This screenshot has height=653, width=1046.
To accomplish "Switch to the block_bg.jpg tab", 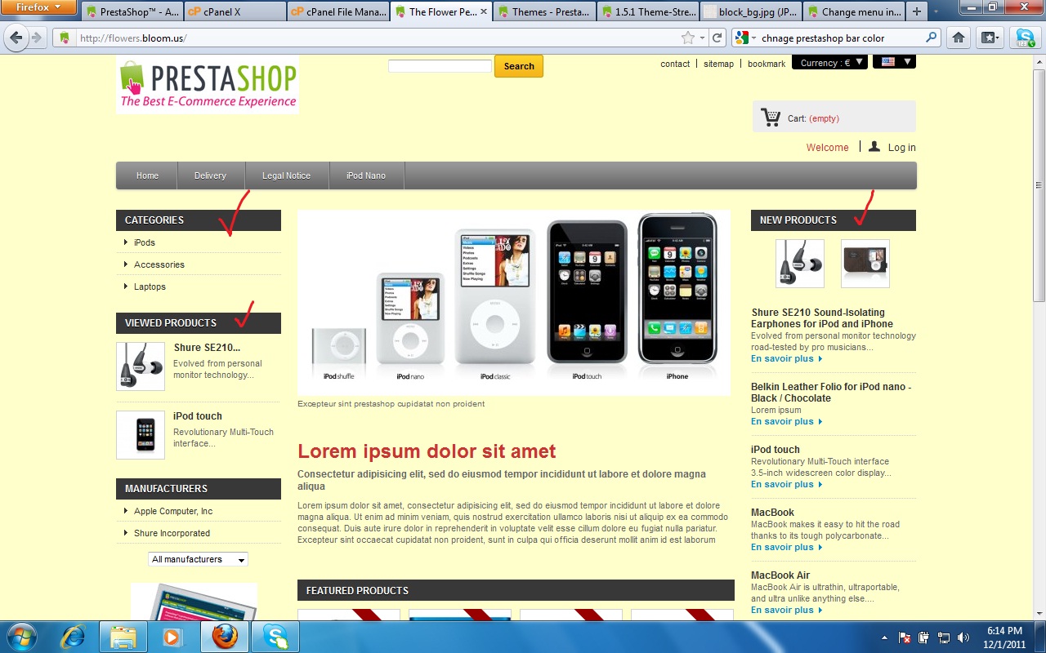I will (x=752, y=12).
